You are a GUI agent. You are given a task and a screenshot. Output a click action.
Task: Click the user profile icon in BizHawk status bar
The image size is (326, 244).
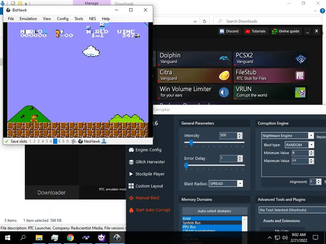coord(104,141)
